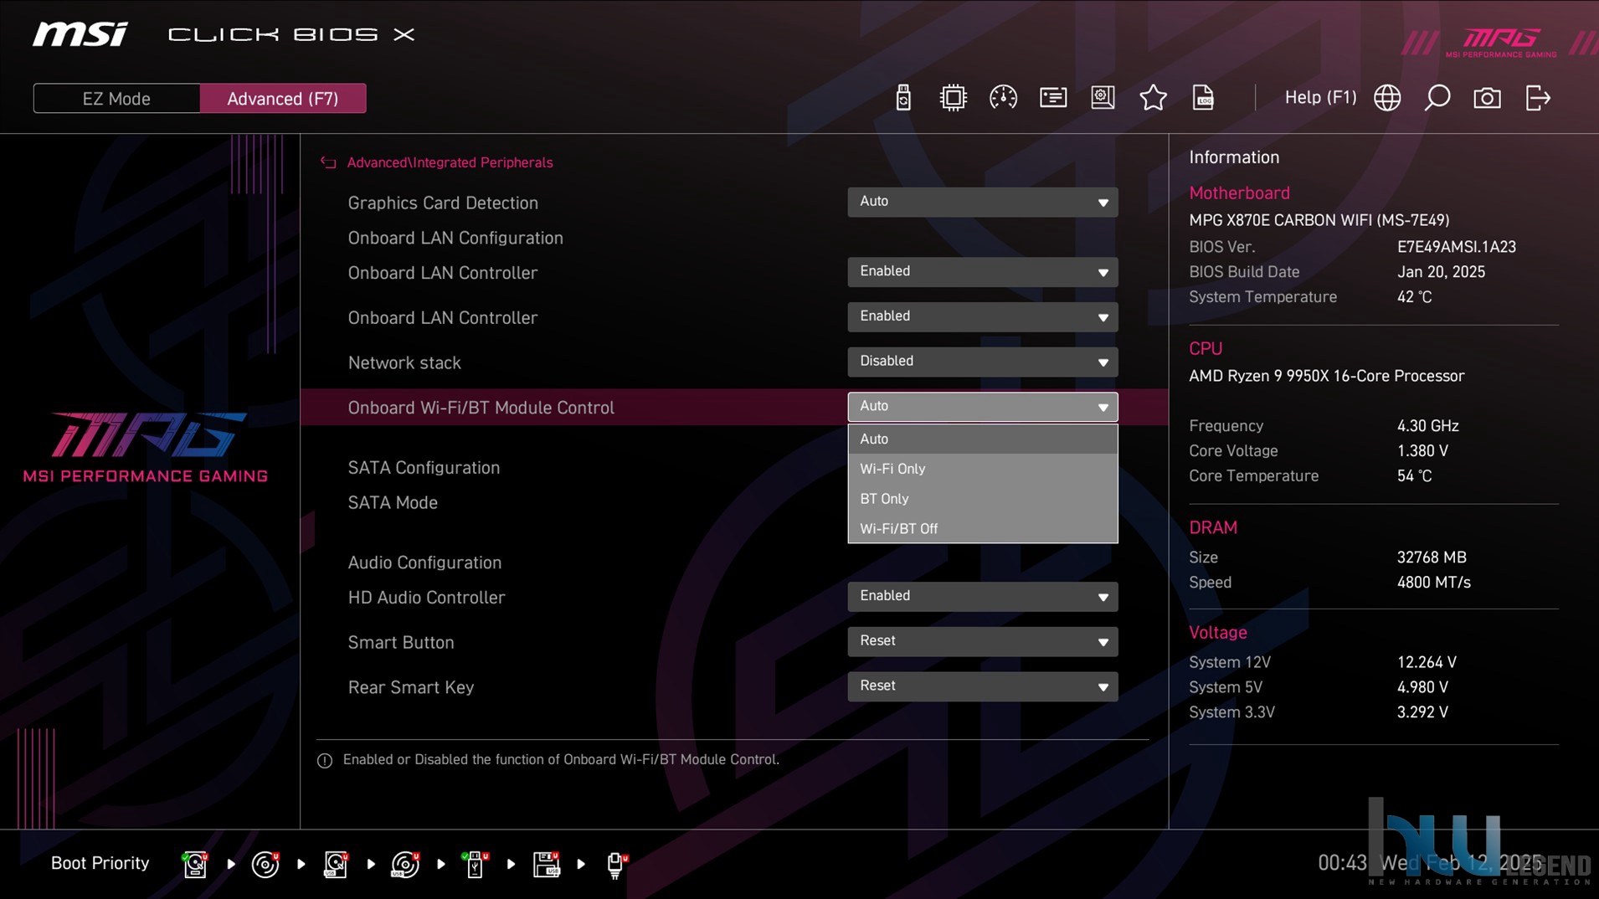The height and width of the screenshot is (899, 1599).
Task: Choose the Wi-Fi Only option
Action: (982, 469)
